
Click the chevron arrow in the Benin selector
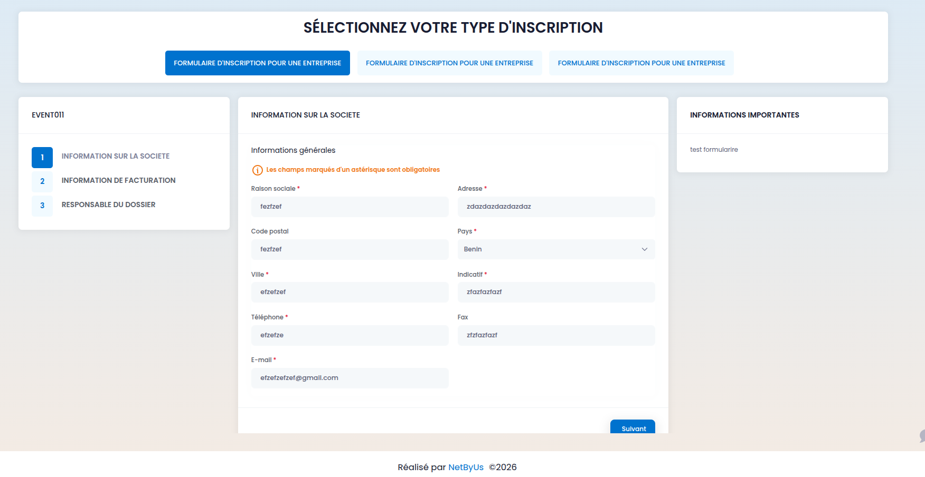click(644, 249)
